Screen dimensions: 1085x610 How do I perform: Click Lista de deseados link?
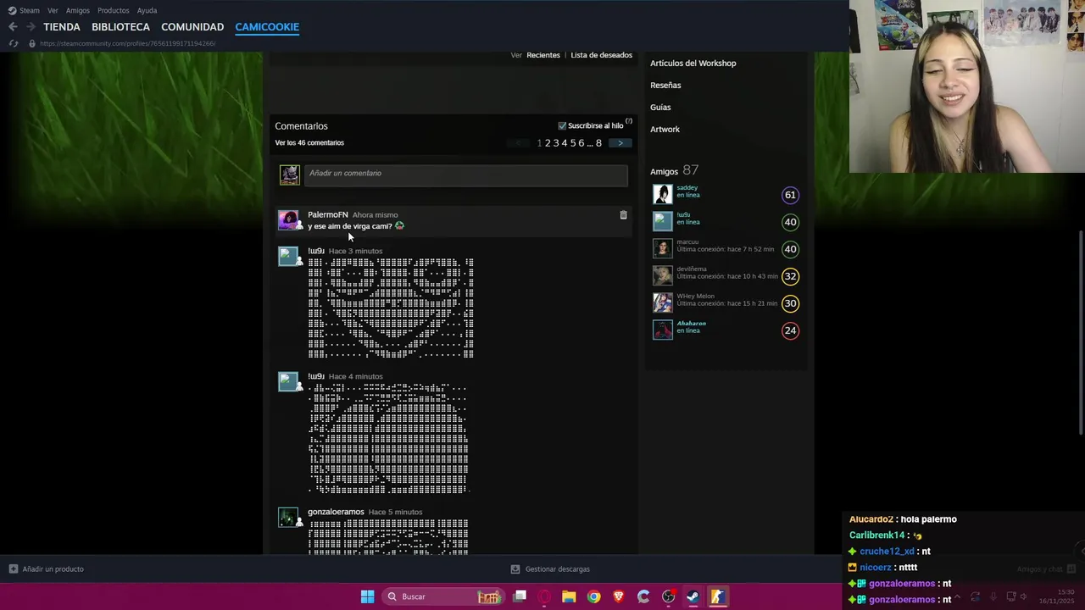tap(601, 55)
